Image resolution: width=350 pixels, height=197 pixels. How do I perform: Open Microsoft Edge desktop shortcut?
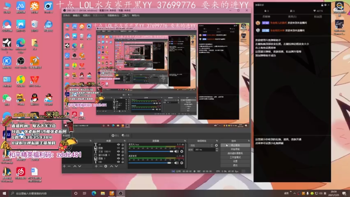(21, 46)
